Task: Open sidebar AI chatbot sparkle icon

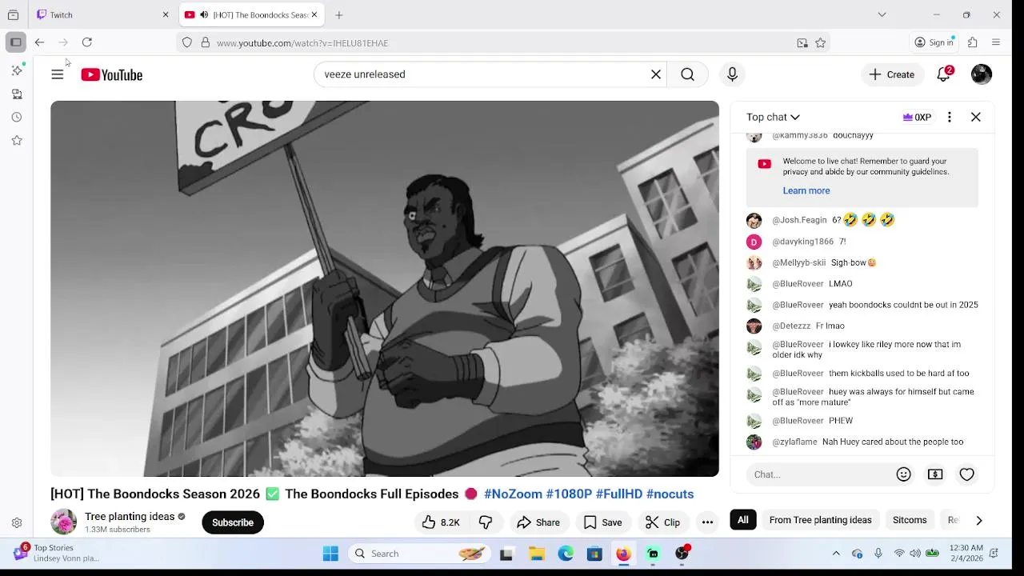Action: 17,70
